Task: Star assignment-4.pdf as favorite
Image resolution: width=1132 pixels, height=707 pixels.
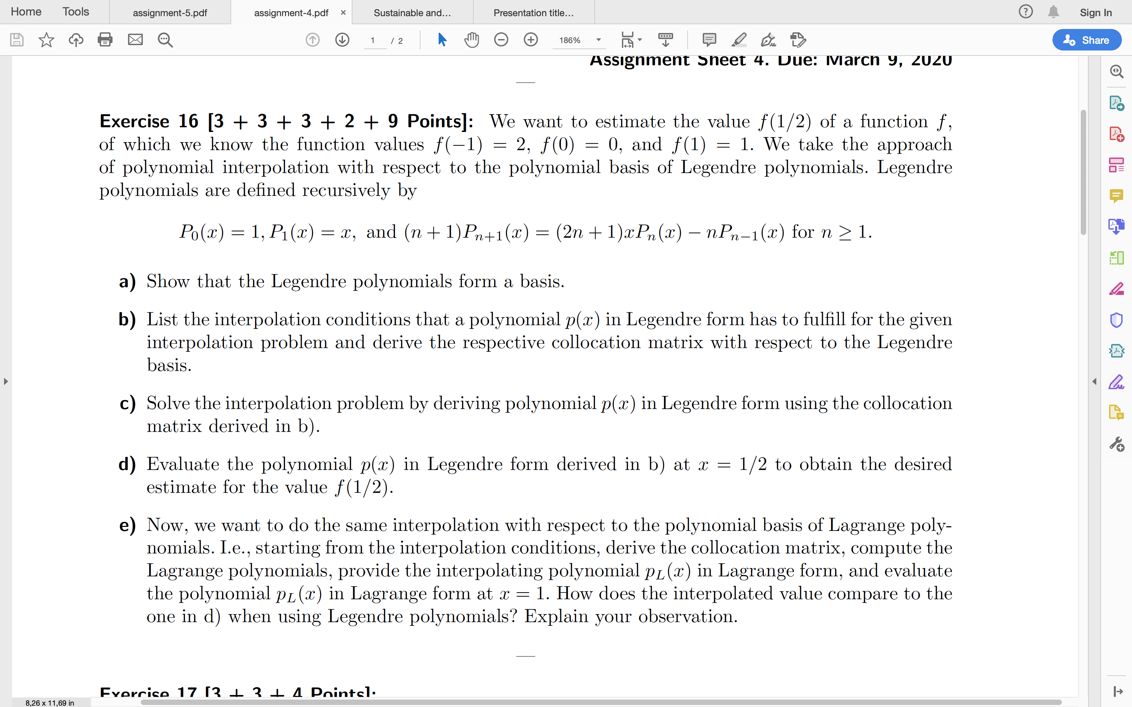Action: pyautogui.click(x=46, y=40)
